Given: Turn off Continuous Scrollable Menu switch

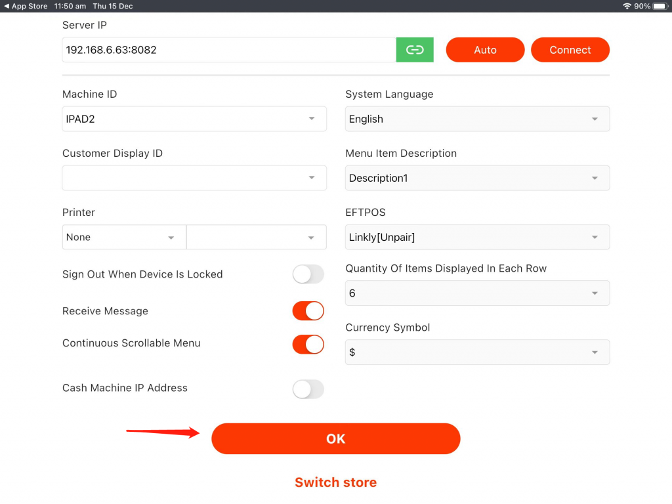Looking at the screenshot, I should pyautogui.click(x=308, y=344).
